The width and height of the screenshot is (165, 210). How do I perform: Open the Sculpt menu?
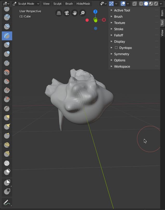click(x=57, y=4)
